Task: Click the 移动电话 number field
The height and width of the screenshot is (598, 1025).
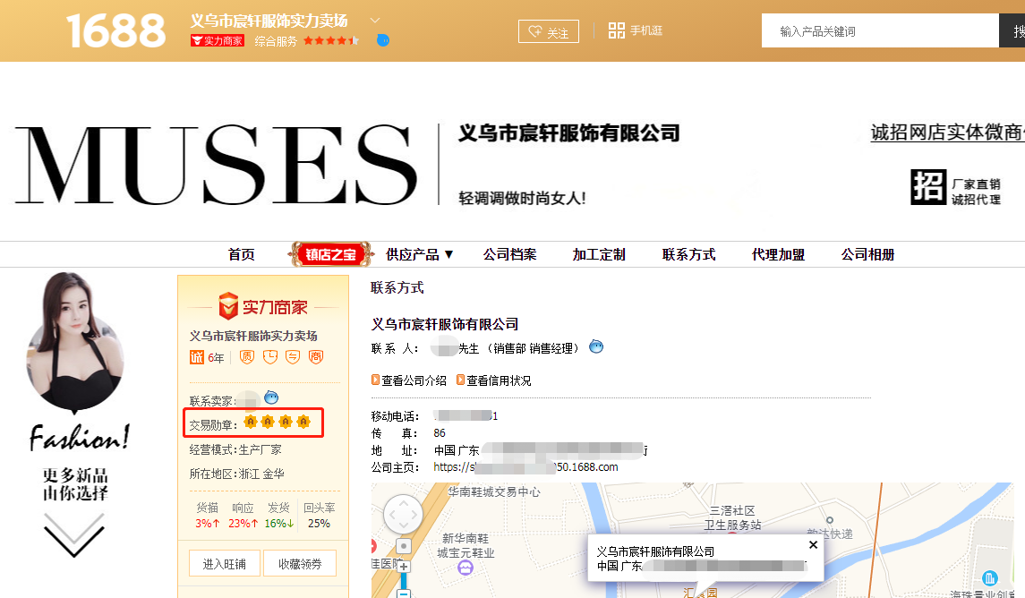Action: point(466,415)
